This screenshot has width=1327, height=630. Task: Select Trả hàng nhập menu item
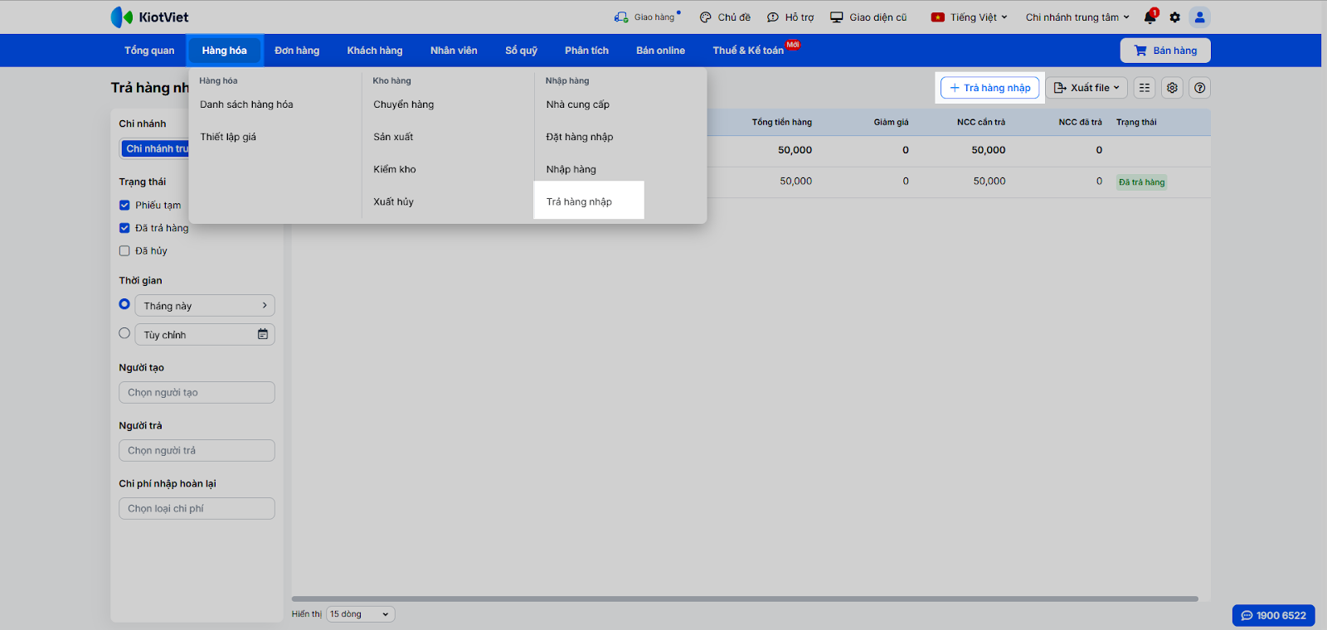click(x=579, y=201)
